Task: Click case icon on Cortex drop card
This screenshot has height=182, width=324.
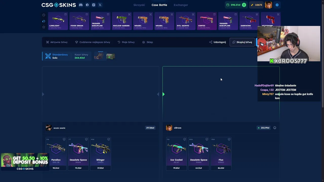Action: click(x=214, y=14)
